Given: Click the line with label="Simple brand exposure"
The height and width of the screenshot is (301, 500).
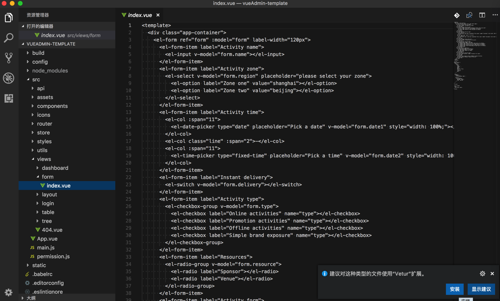Looking at the screenshot, I should [x=271, y=235].
